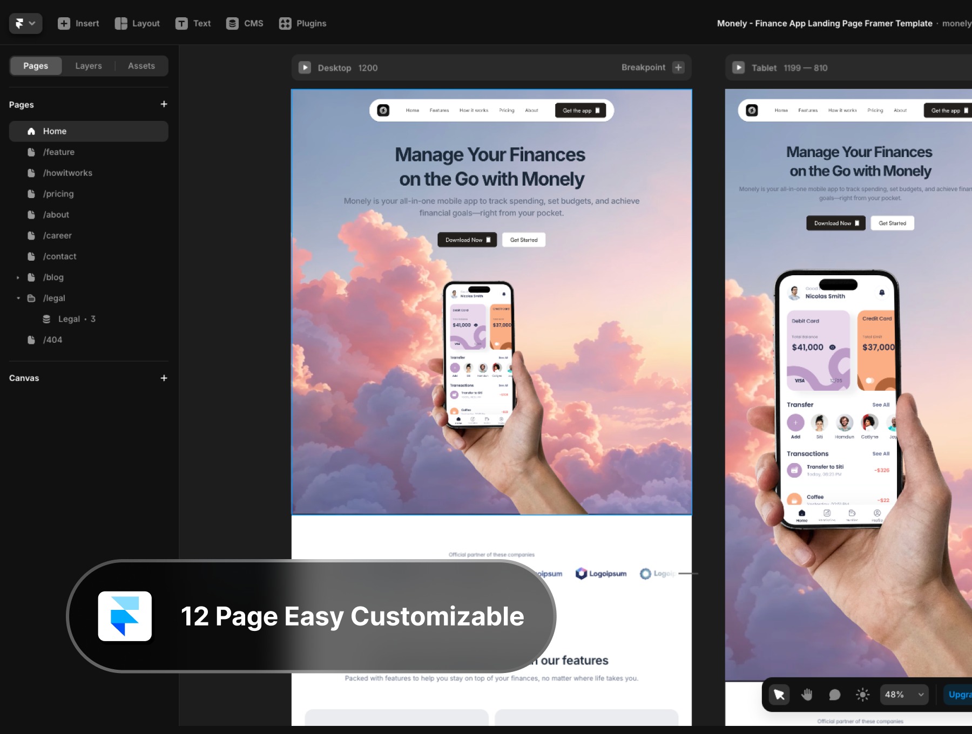Click Download Now button in Desktop frame
Viewport: 972px width, 734px height.
click(467, 240)
